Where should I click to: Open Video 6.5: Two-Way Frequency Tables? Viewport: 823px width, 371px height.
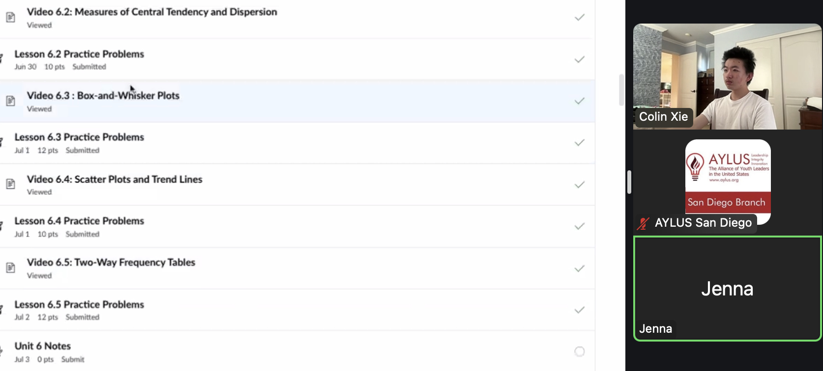pyautogui.click(x=111, y=263)
